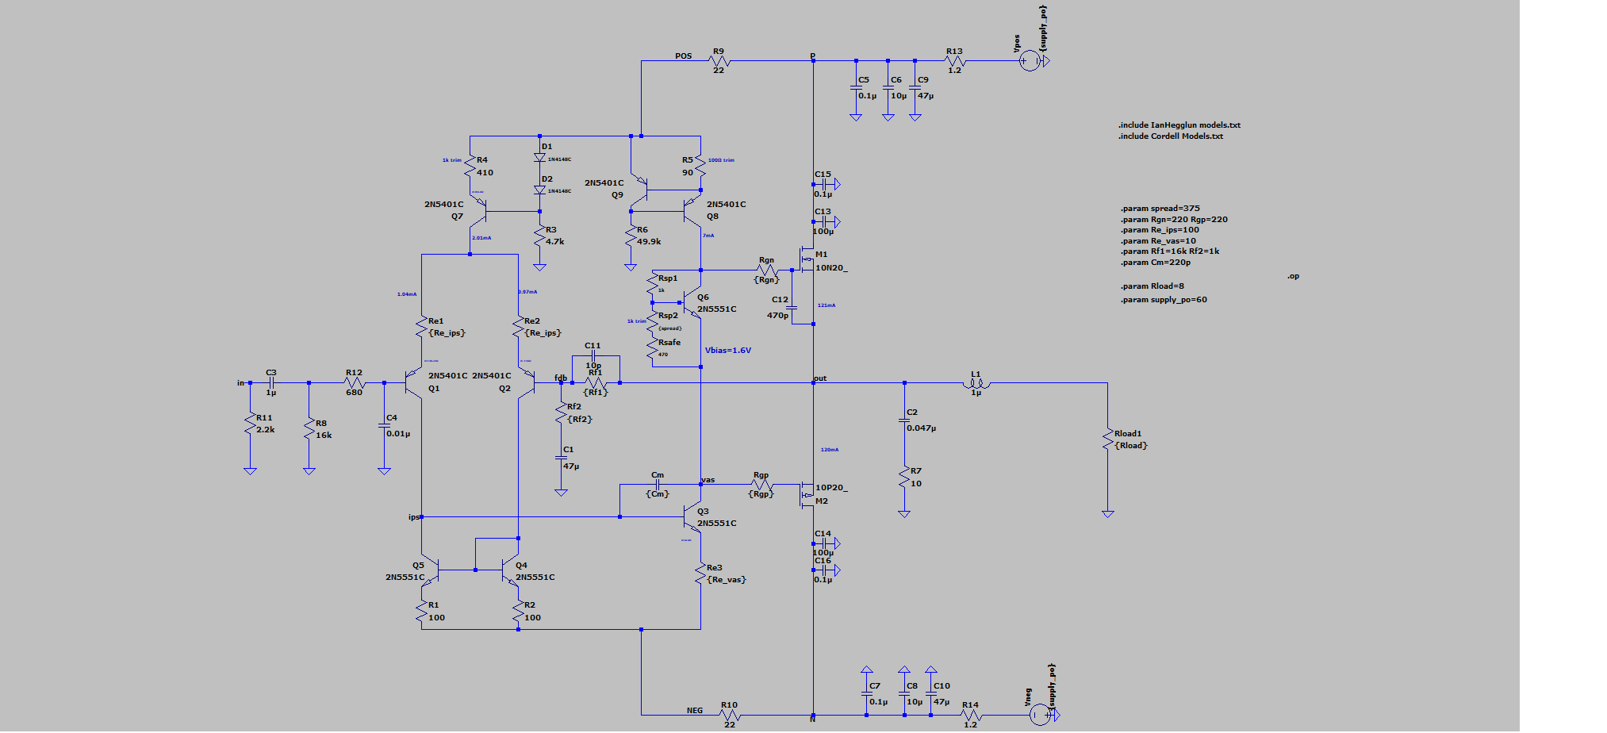Click '.include IanHegglun models.txt' directive
The height and width of the screenshot is (733, 1607).
click(x=1179, y=125)
